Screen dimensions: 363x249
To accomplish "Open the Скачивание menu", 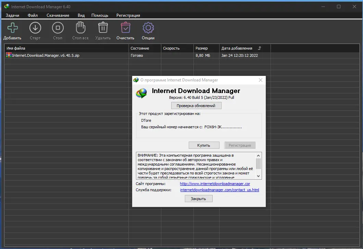I will [x=58, y=15].
